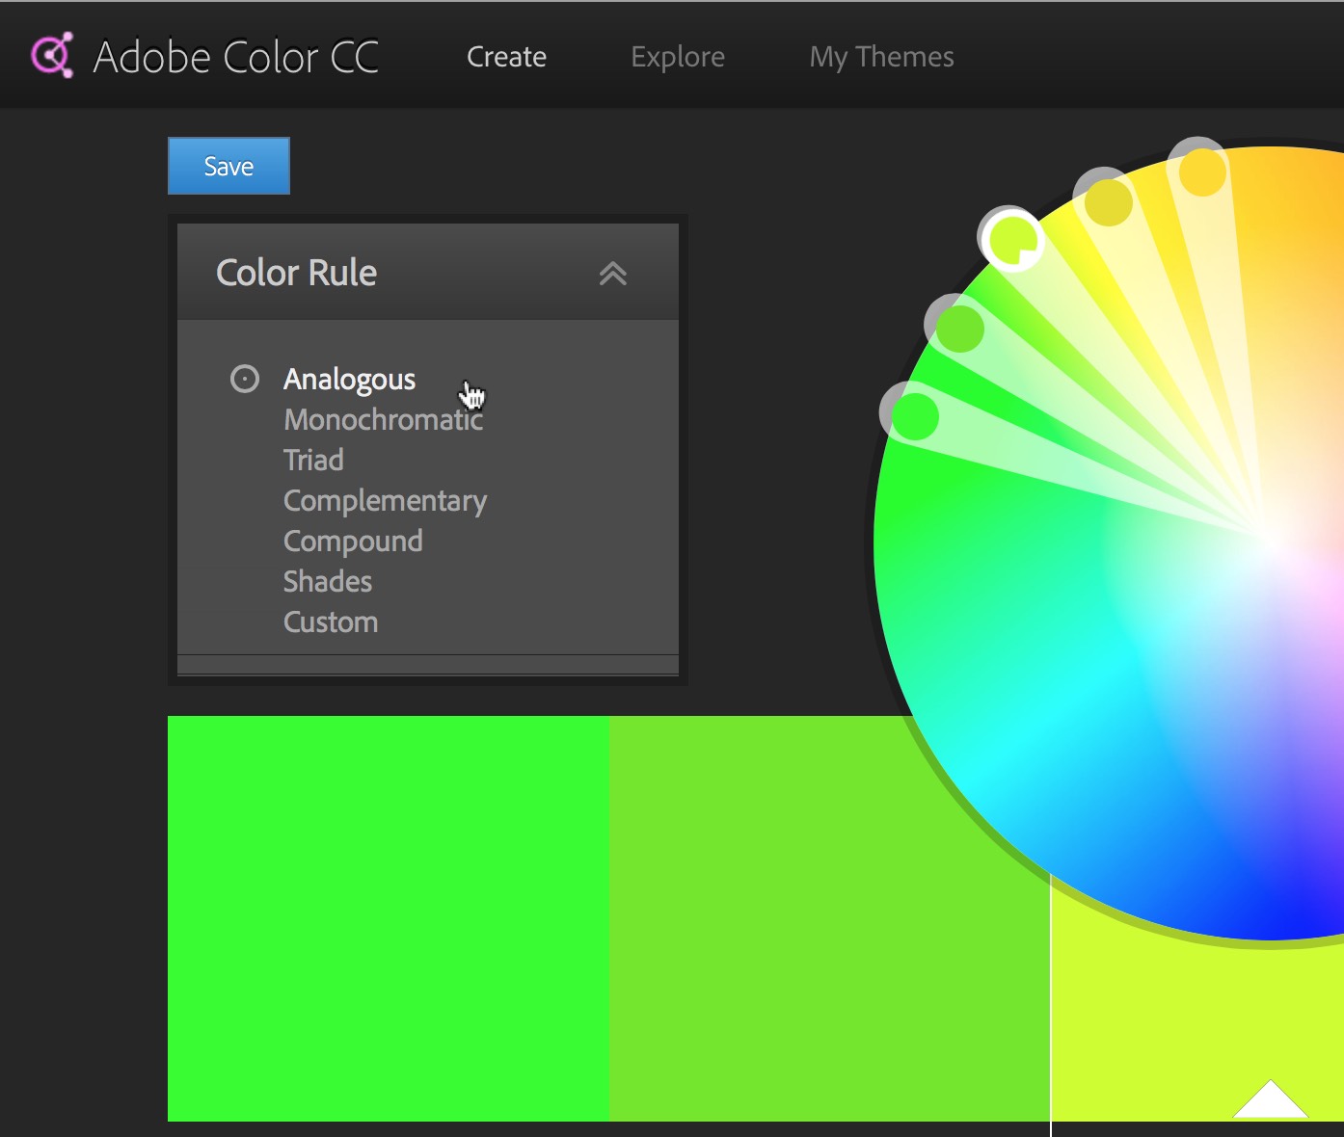The image size is (1344, 1137).
Task: Choose the Monochromatic color rule
Action: coord(383,420)
